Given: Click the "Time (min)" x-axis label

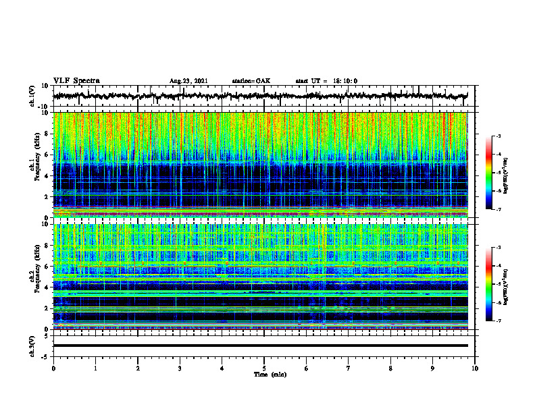Looking at the screenshot, I should click(270, 375).
